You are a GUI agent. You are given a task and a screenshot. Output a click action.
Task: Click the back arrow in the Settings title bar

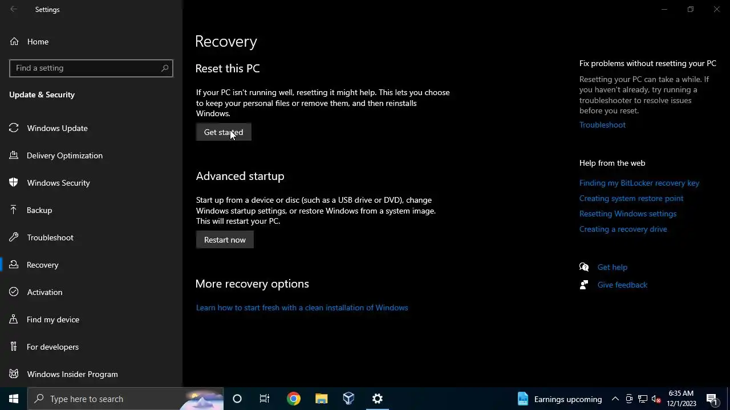click(14, 9)
